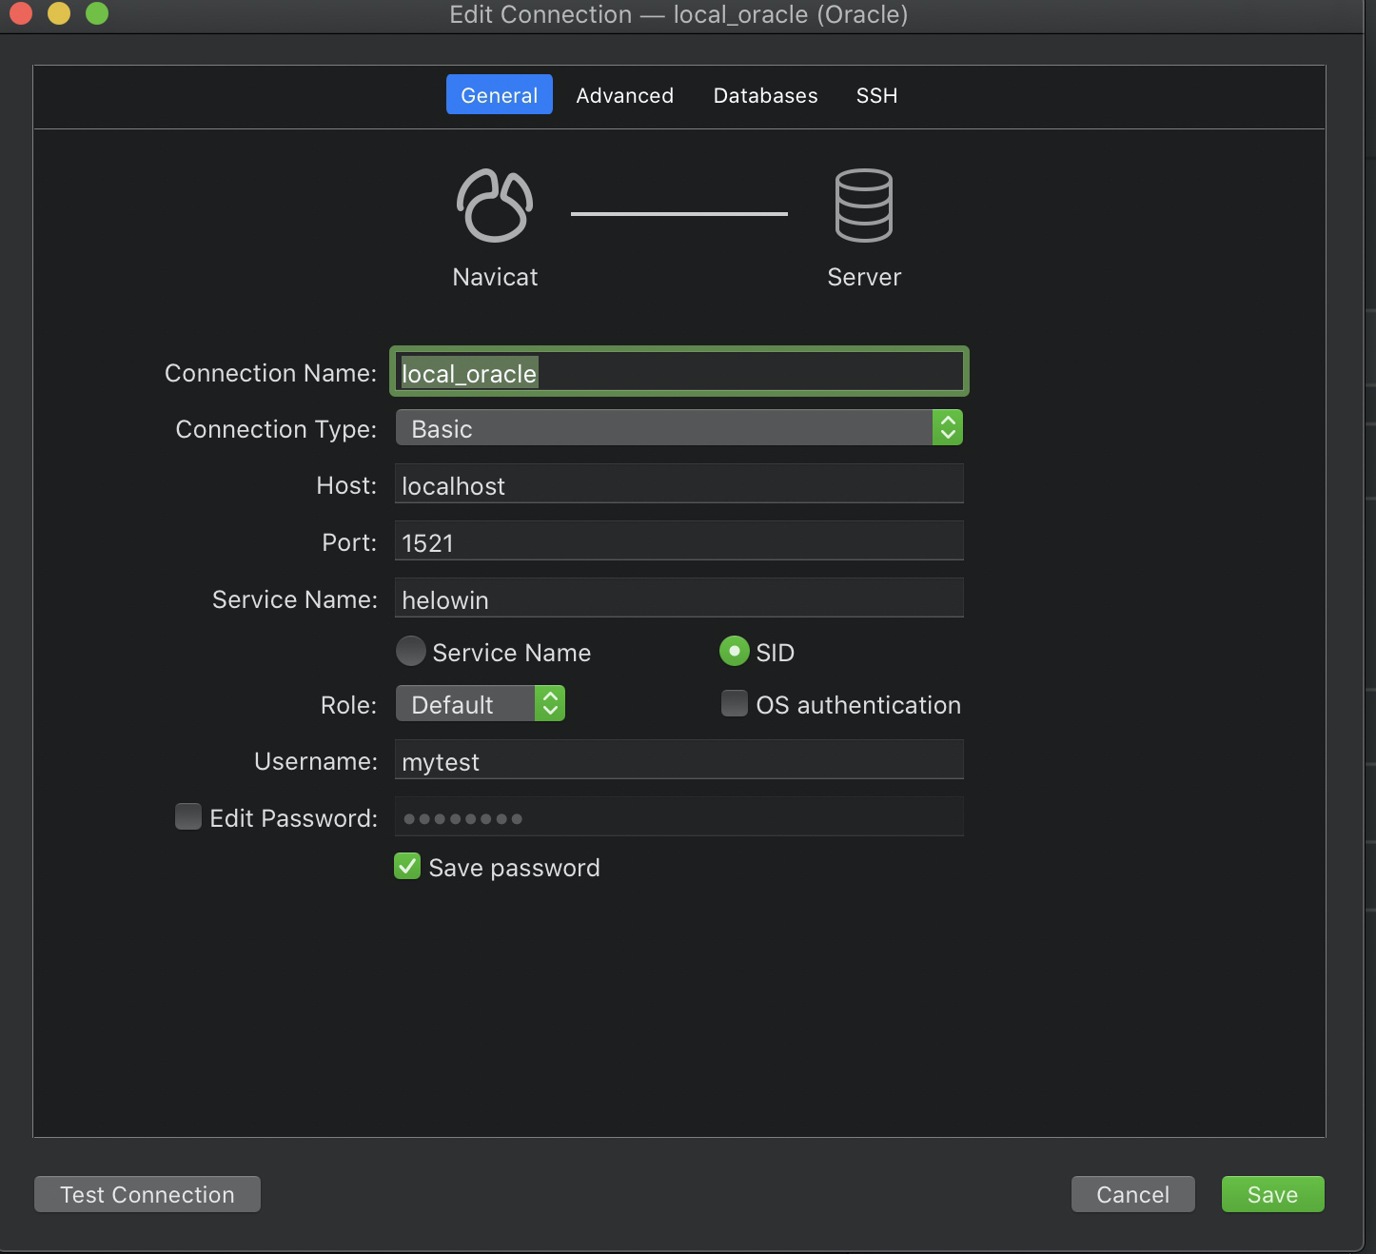Viewport: 1376px width, 1254px height.
Task: Minimize the window with yellow button
Action: 59,13
